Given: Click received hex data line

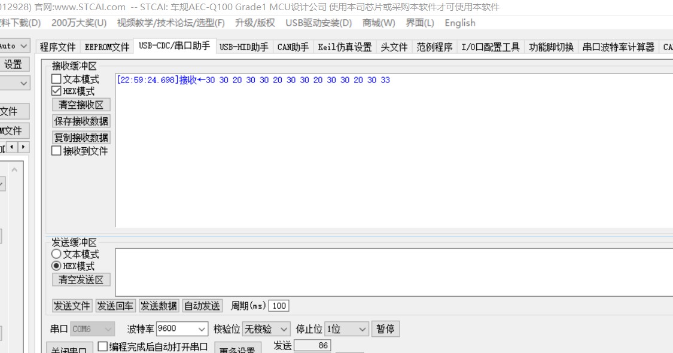Looking at the screenshot, I should coord(253,80).
